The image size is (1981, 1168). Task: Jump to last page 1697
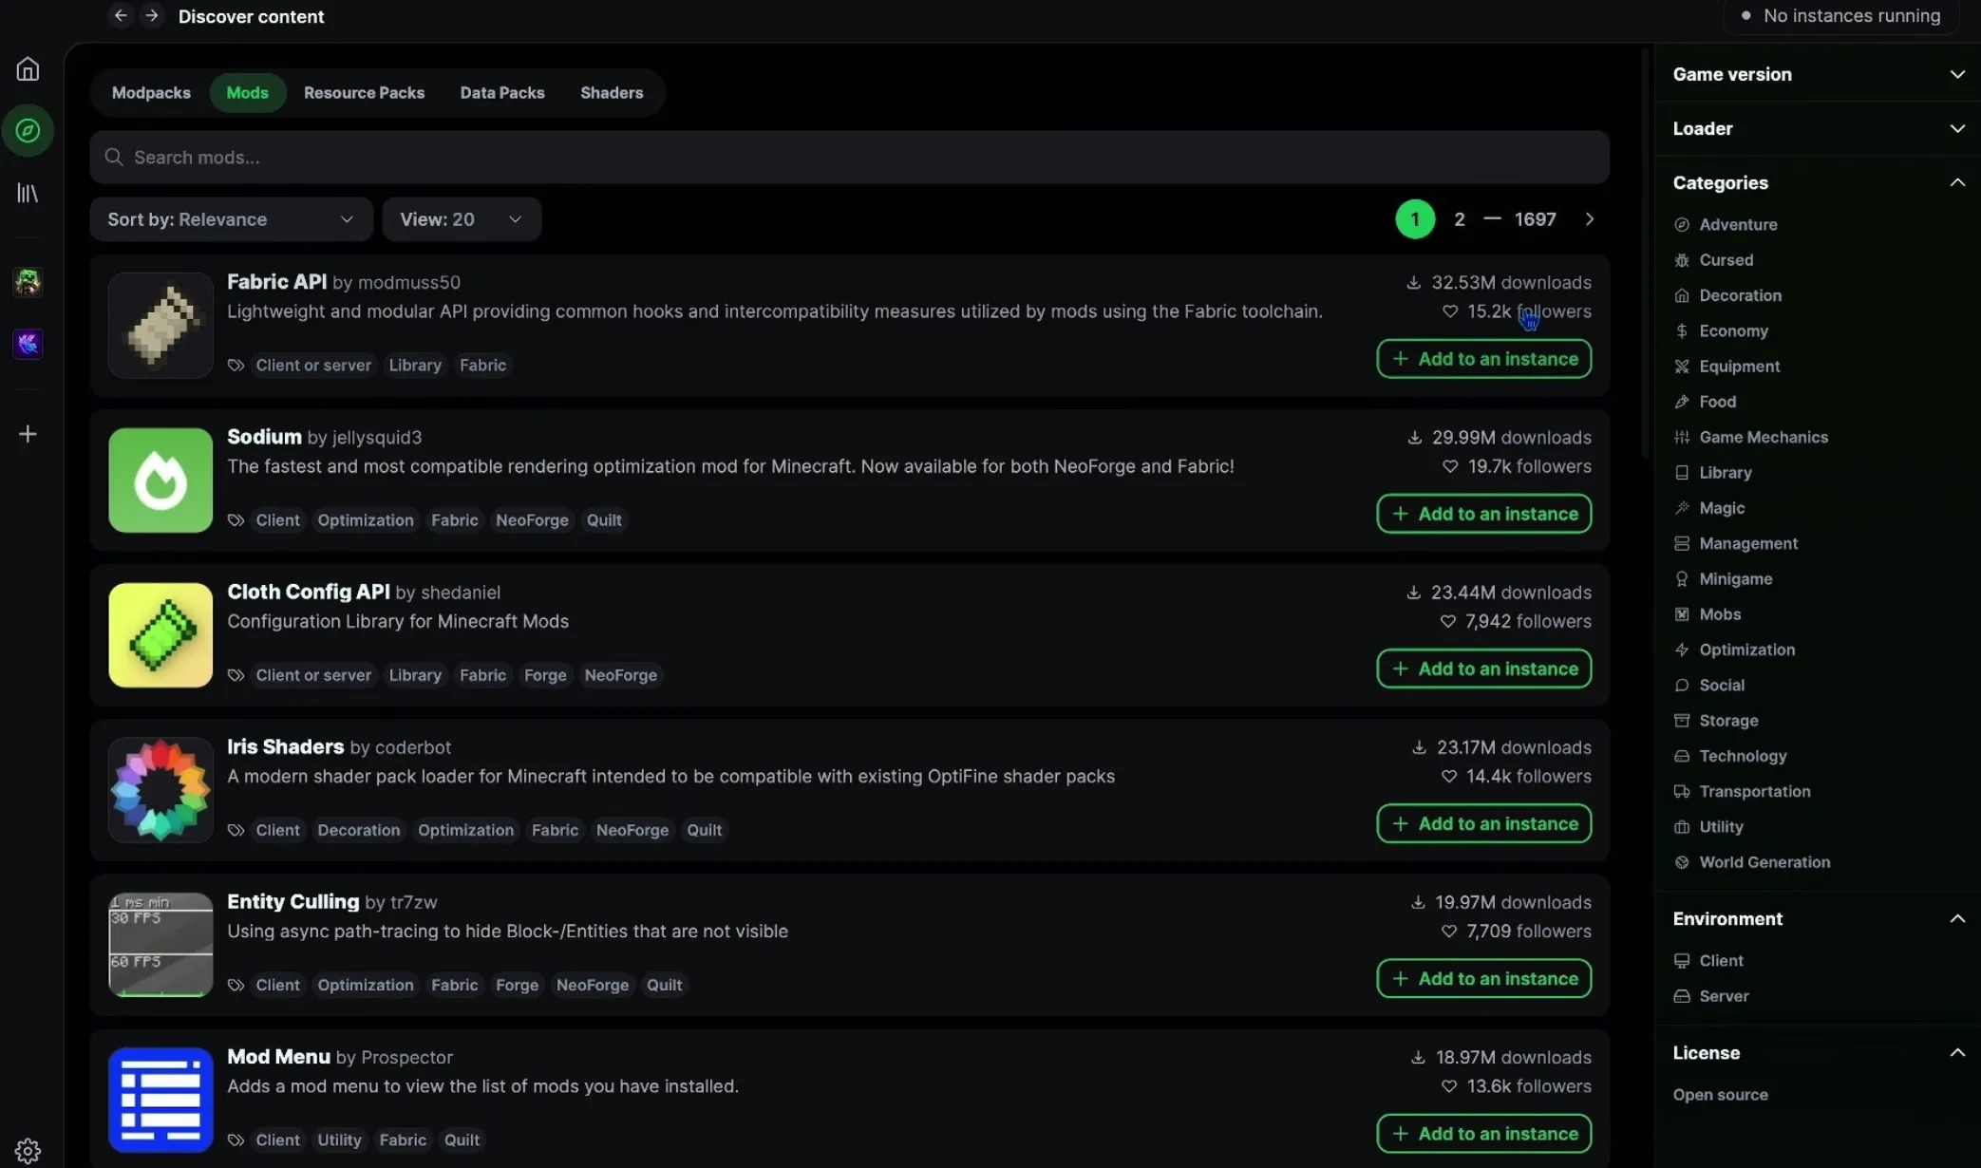click(1535, 219)
